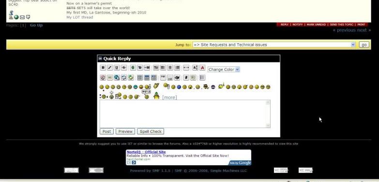The width and height of the screenshot is (379, 182).
Task: Toggle italic text formatting button
Action: pos(110,67)
